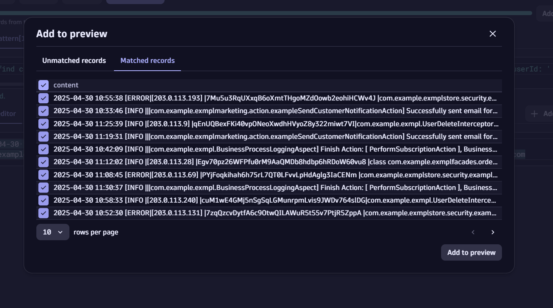Screen dimensions: 553x308
Task: Toggle checkbox for the 11:30:37 record
Action: coord(43,187)
